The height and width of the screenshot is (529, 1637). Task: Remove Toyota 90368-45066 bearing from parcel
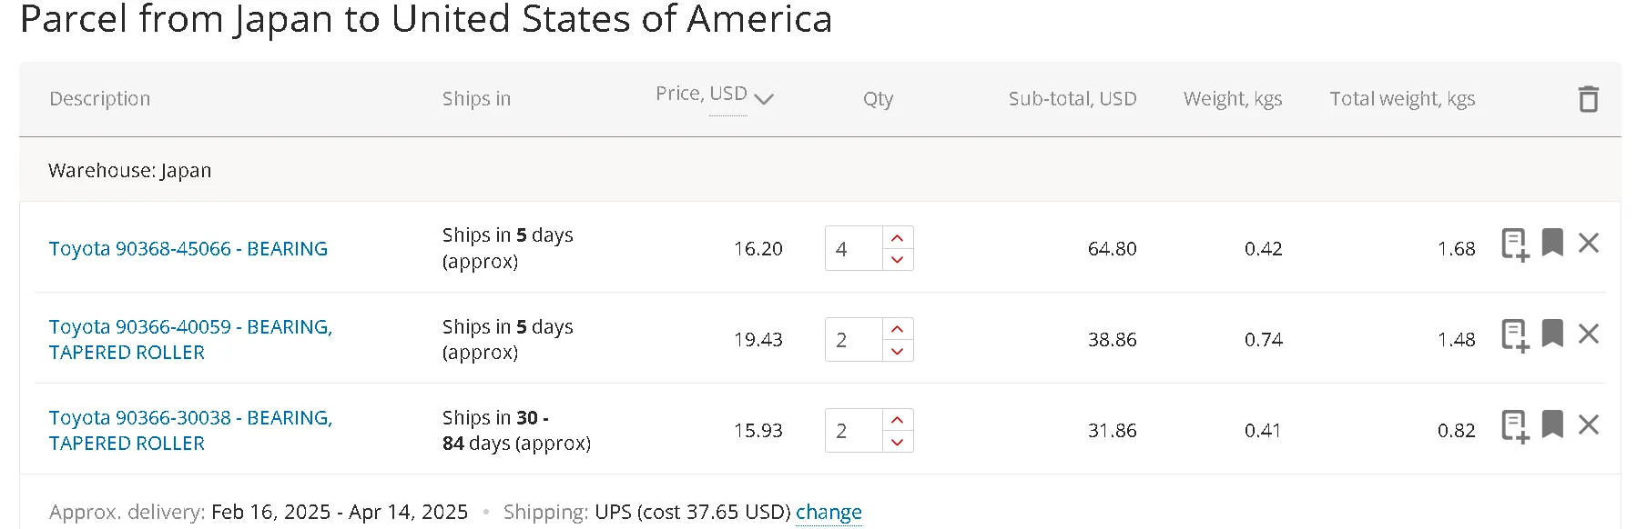coord(1589,243)
